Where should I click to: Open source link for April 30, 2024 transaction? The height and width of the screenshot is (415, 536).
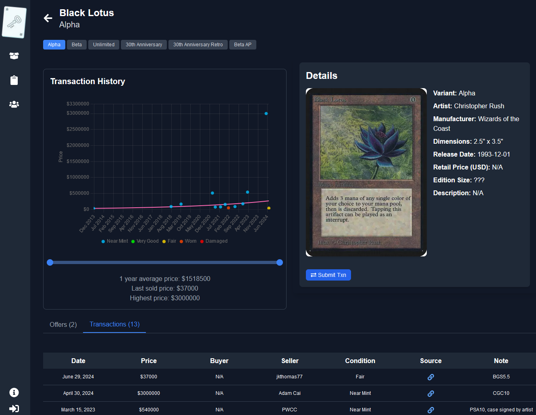pyautogui.click(x=431, y=394)
